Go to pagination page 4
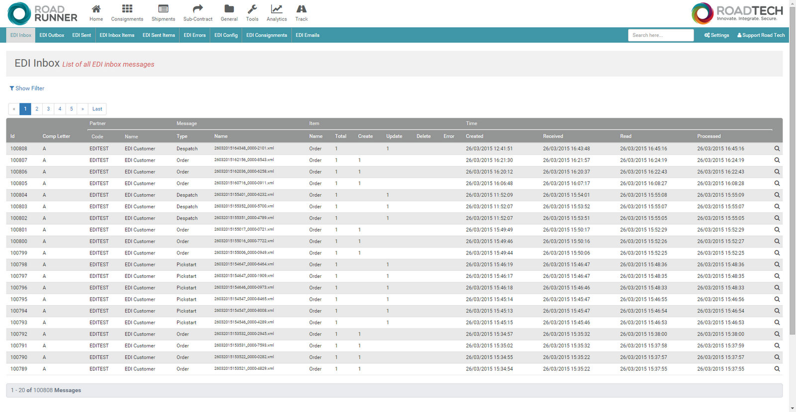This screenshot has width=796, height=412. (60, 109)
